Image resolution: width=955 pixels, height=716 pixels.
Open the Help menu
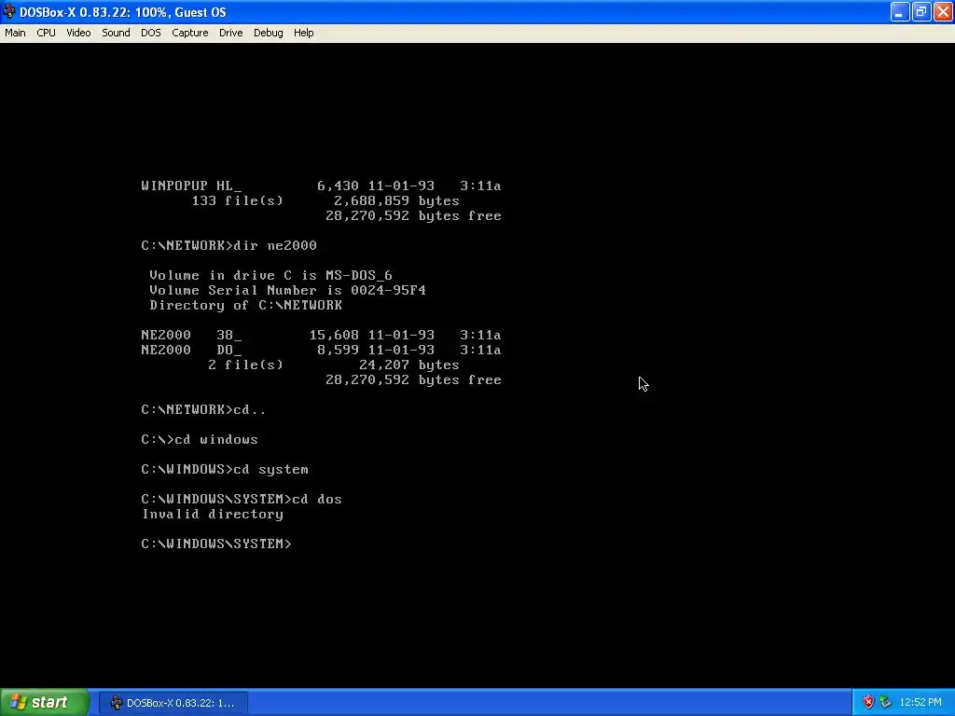point(303,33)
